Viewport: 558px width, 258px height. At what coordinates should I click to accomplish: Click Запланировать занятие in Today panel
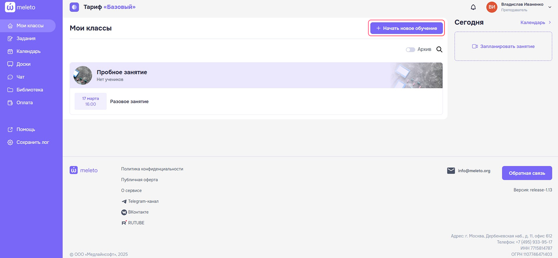tap(503, 46)
